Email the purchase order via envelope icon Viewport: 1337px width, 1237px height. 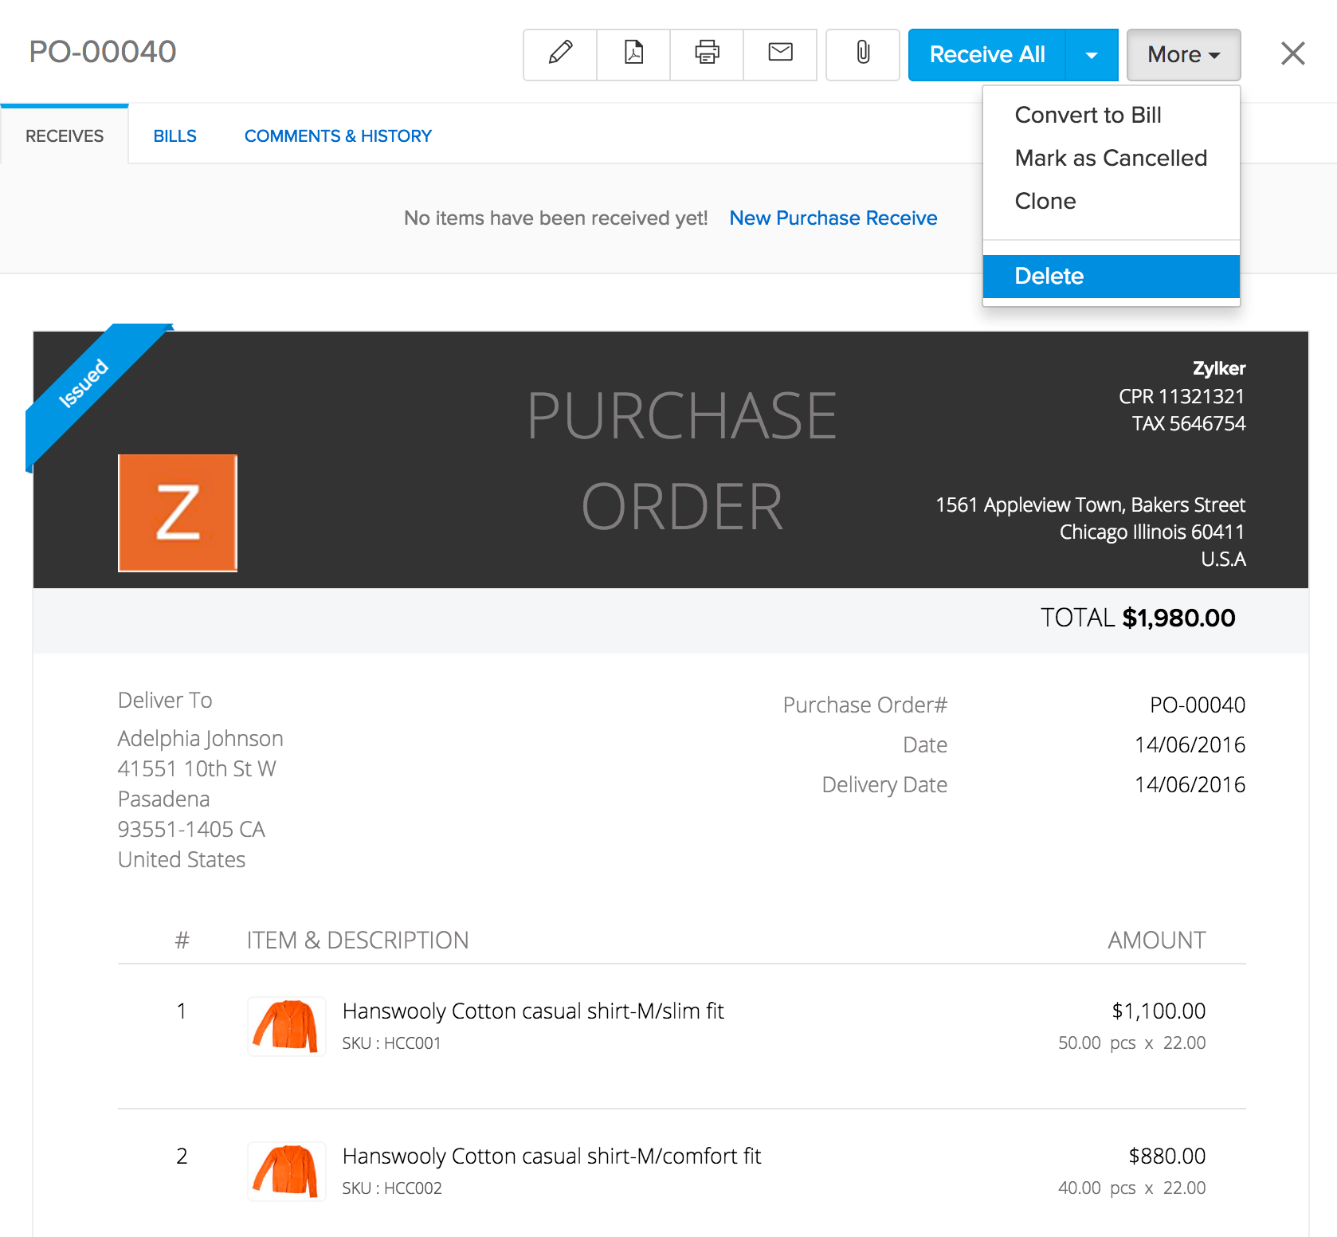780,54
